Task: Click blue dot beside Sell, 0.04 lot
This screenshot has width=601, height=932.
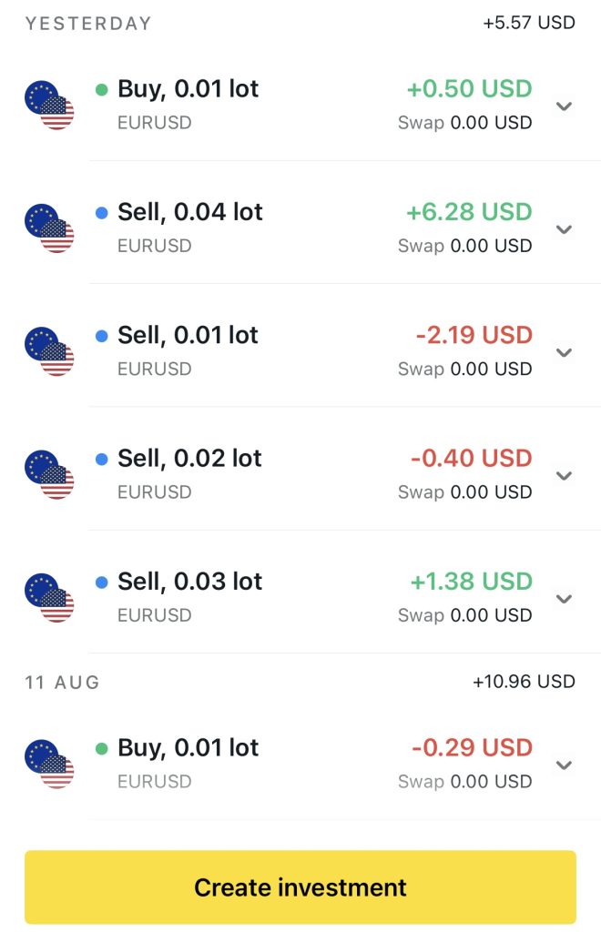Action: (x=102, y=213)
